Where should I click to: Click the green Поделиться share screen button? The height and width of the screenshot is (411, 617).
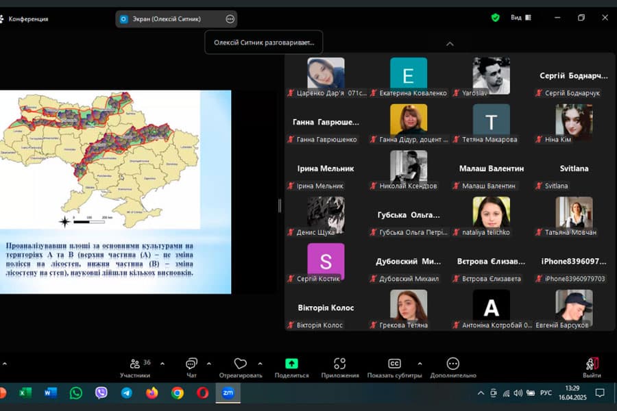(291, 364)
